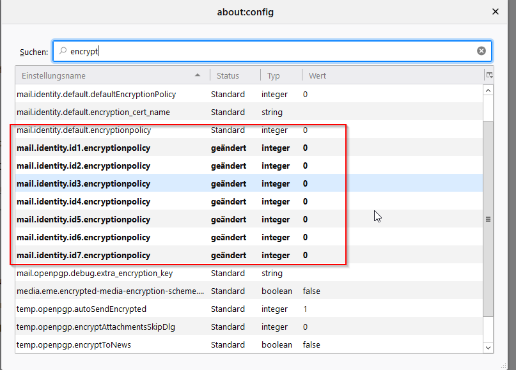Screen dimensions: 516x370
Task: Click the magnifier icon in search box
Action: coord(63,51)
